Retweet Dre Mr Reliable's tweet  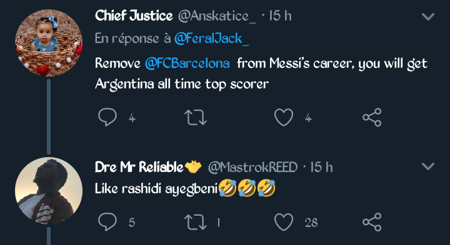click(x=196, y=222)
